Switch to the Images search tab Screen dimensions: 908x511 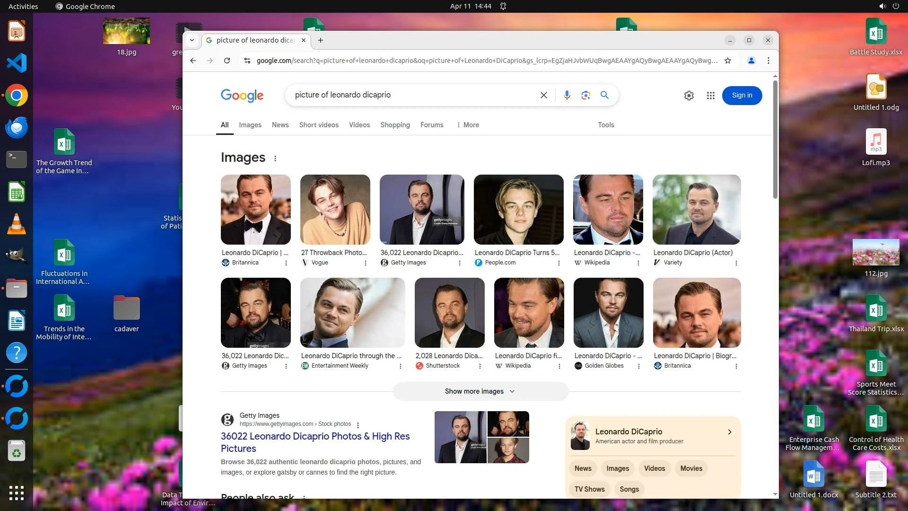pyautogui.click(x=250, y=125)
